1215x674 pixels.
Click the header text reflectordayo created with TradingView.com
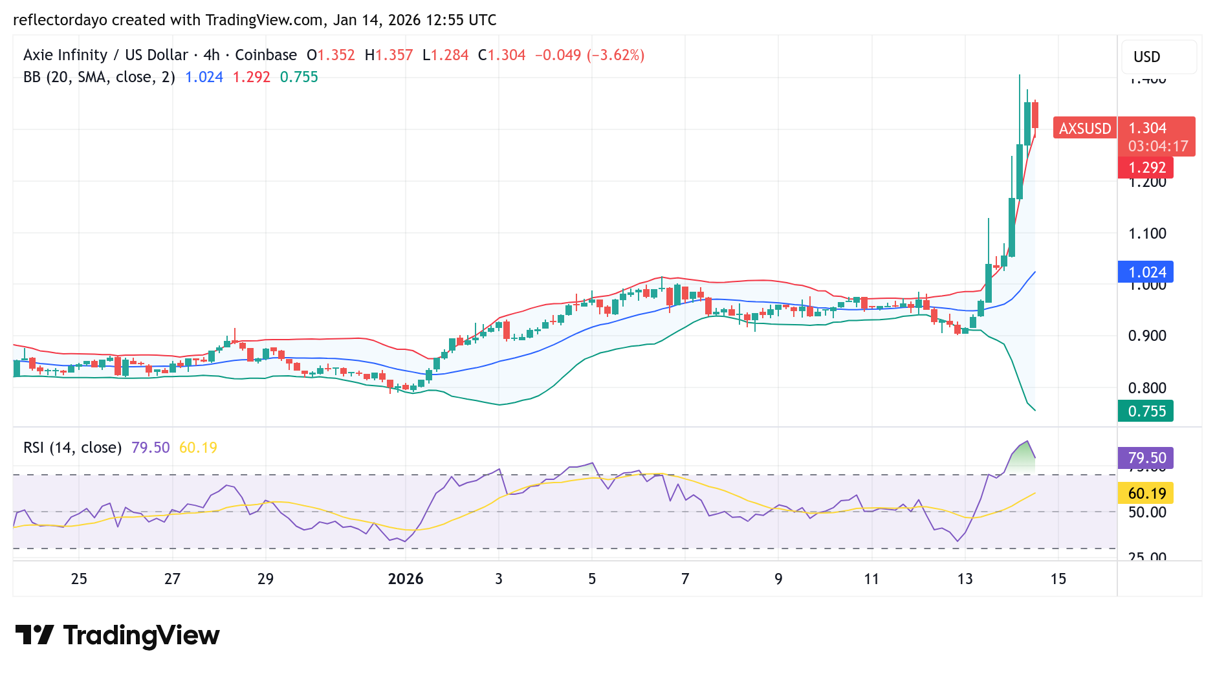(168, 20)
